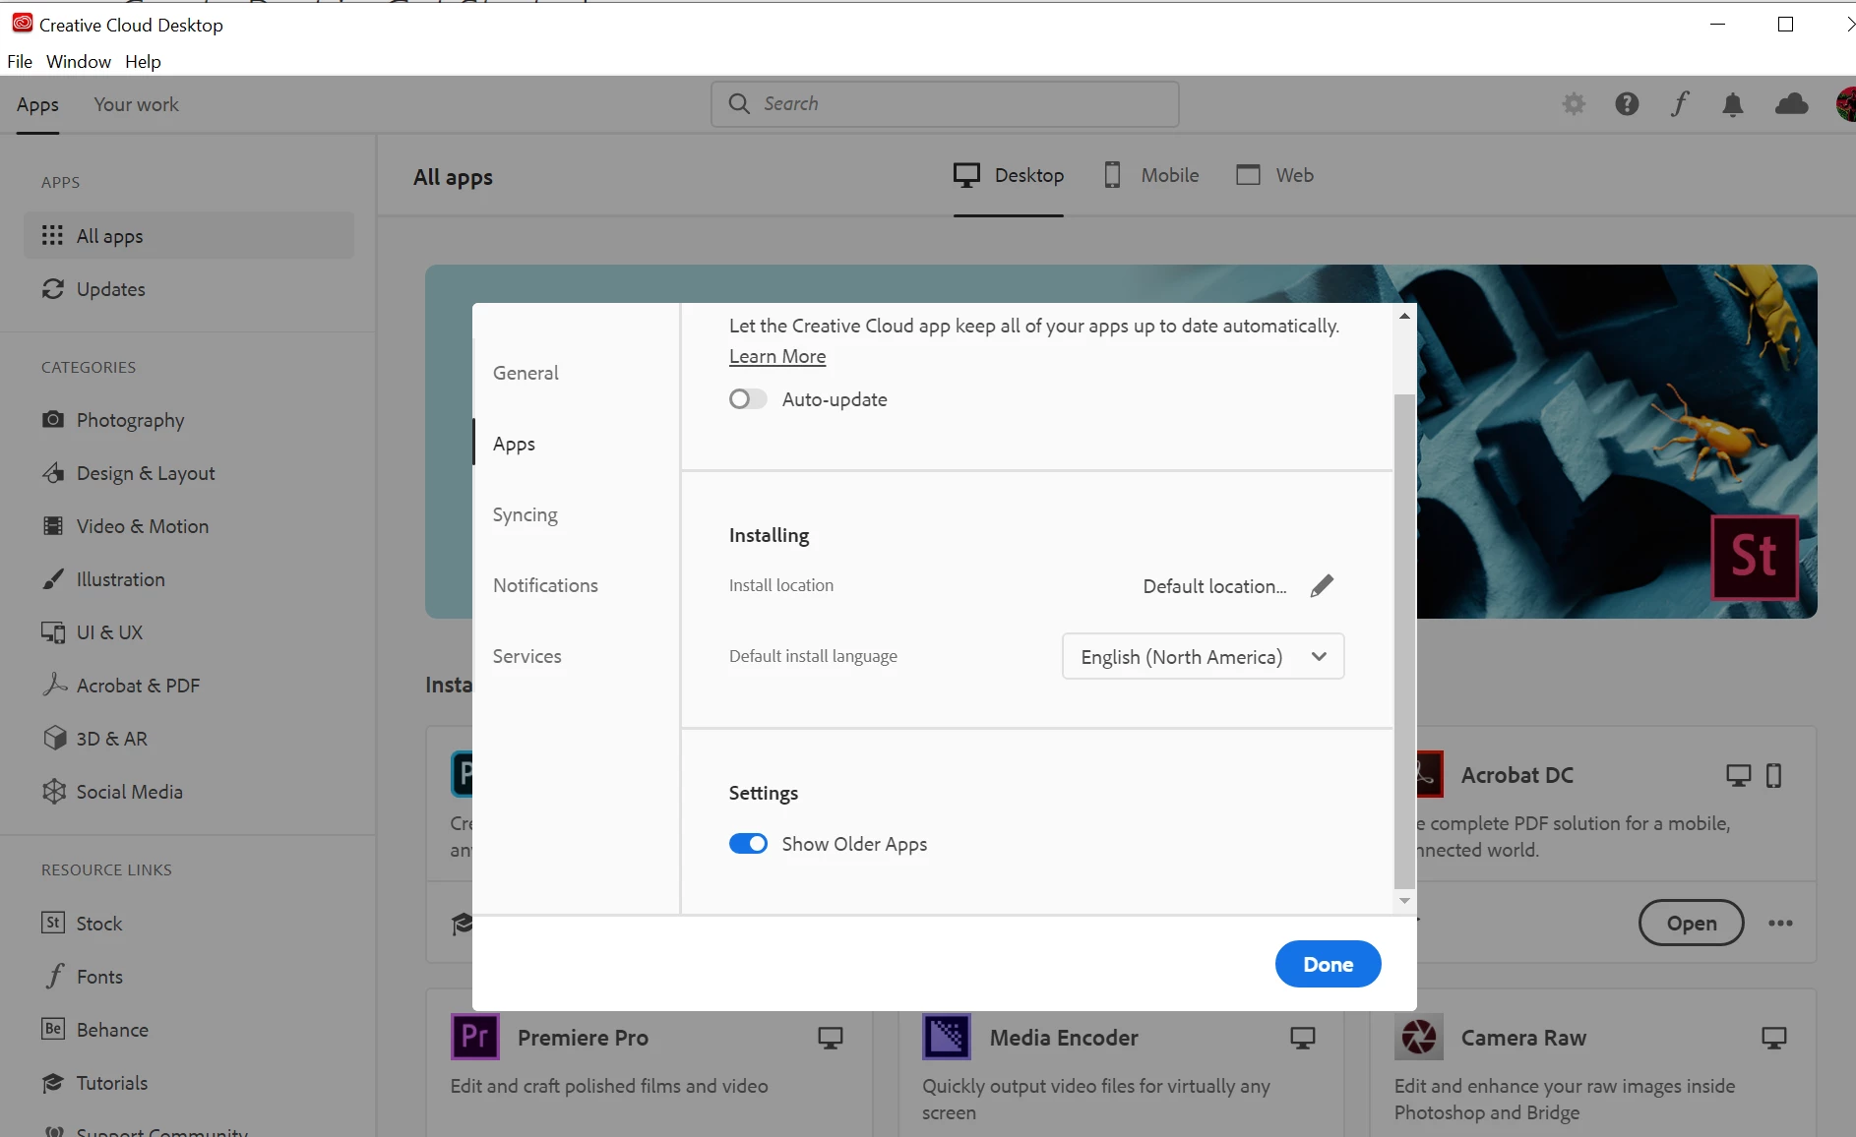Open General preferences section
The image size is (1856, 1137).
tap(526, 373)
